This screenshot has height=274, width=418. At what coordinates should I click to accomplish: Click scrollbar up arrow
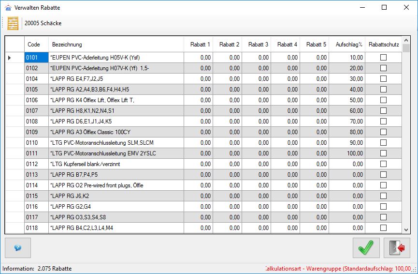point(406,40)
